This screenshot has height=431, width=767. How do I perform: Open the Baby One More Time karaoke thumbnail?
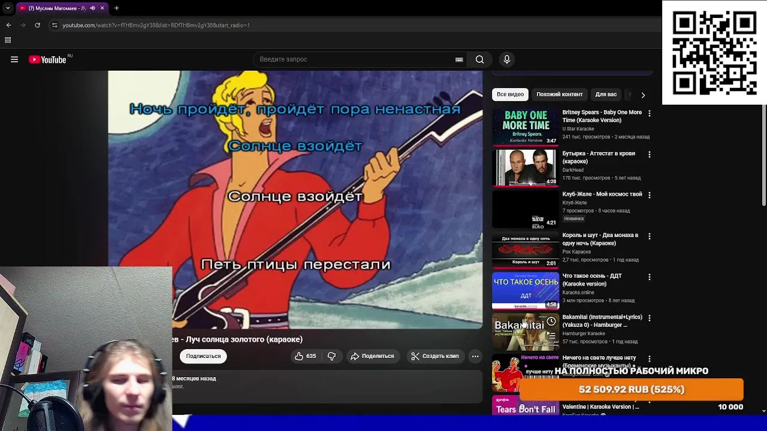pyautogui.click(x=526, y=127)
